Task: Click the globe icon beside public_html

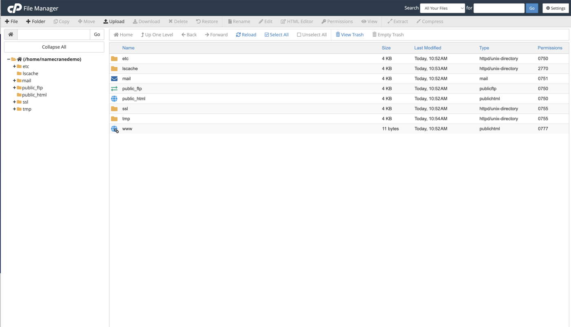Action: click(x=114, y=98)
